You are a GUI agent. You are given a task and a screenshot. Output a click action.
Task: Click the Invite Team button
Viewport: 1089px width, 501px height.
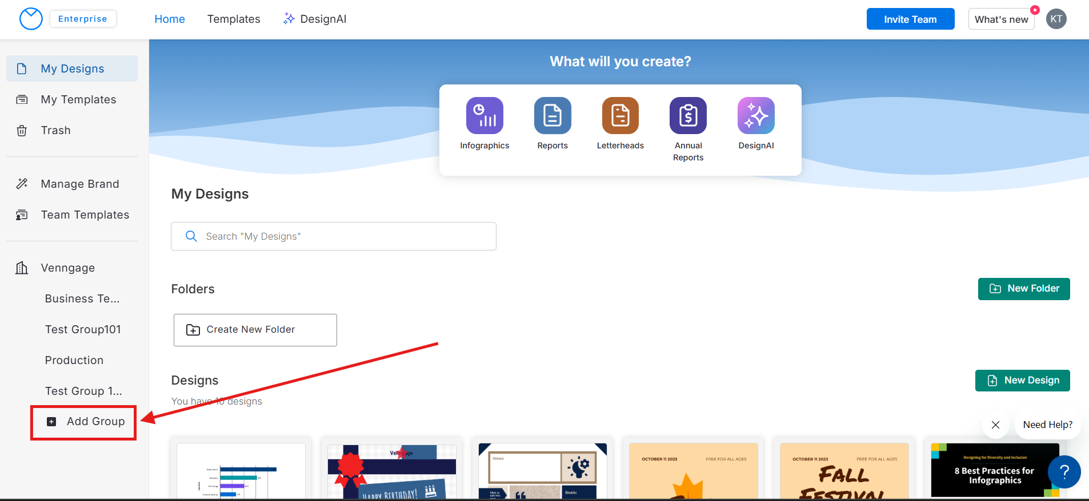(x=910, y=19)
